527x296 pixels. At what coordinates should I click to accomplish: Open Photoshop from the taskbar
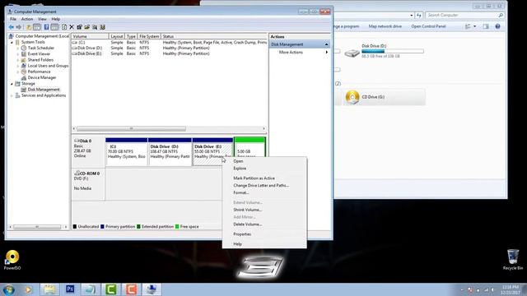[70, 289]
